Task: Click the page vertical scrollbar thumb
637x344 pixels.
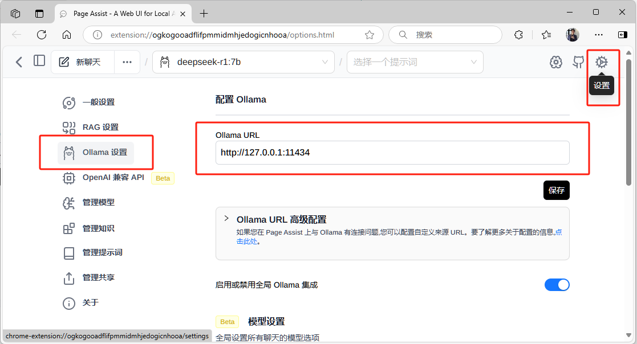Action: tap(628, 123)
